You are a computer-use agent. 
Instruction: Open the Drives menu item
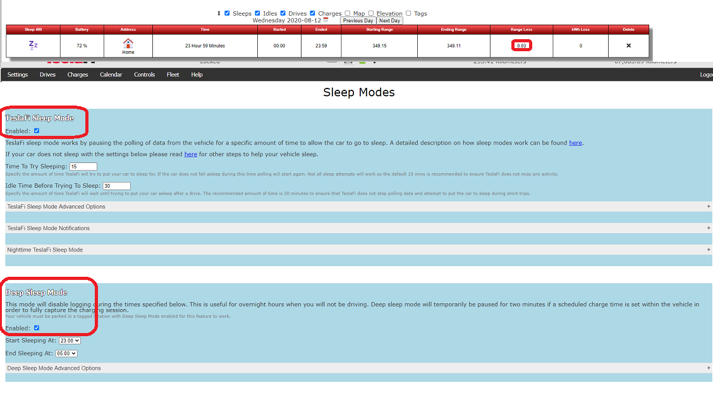coord(47,75)
